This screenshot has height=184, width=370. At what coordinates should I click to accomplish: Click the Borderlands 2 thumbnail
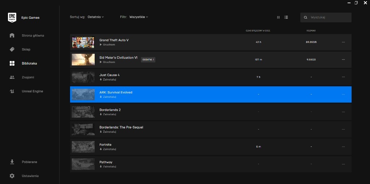click(83, 112)
